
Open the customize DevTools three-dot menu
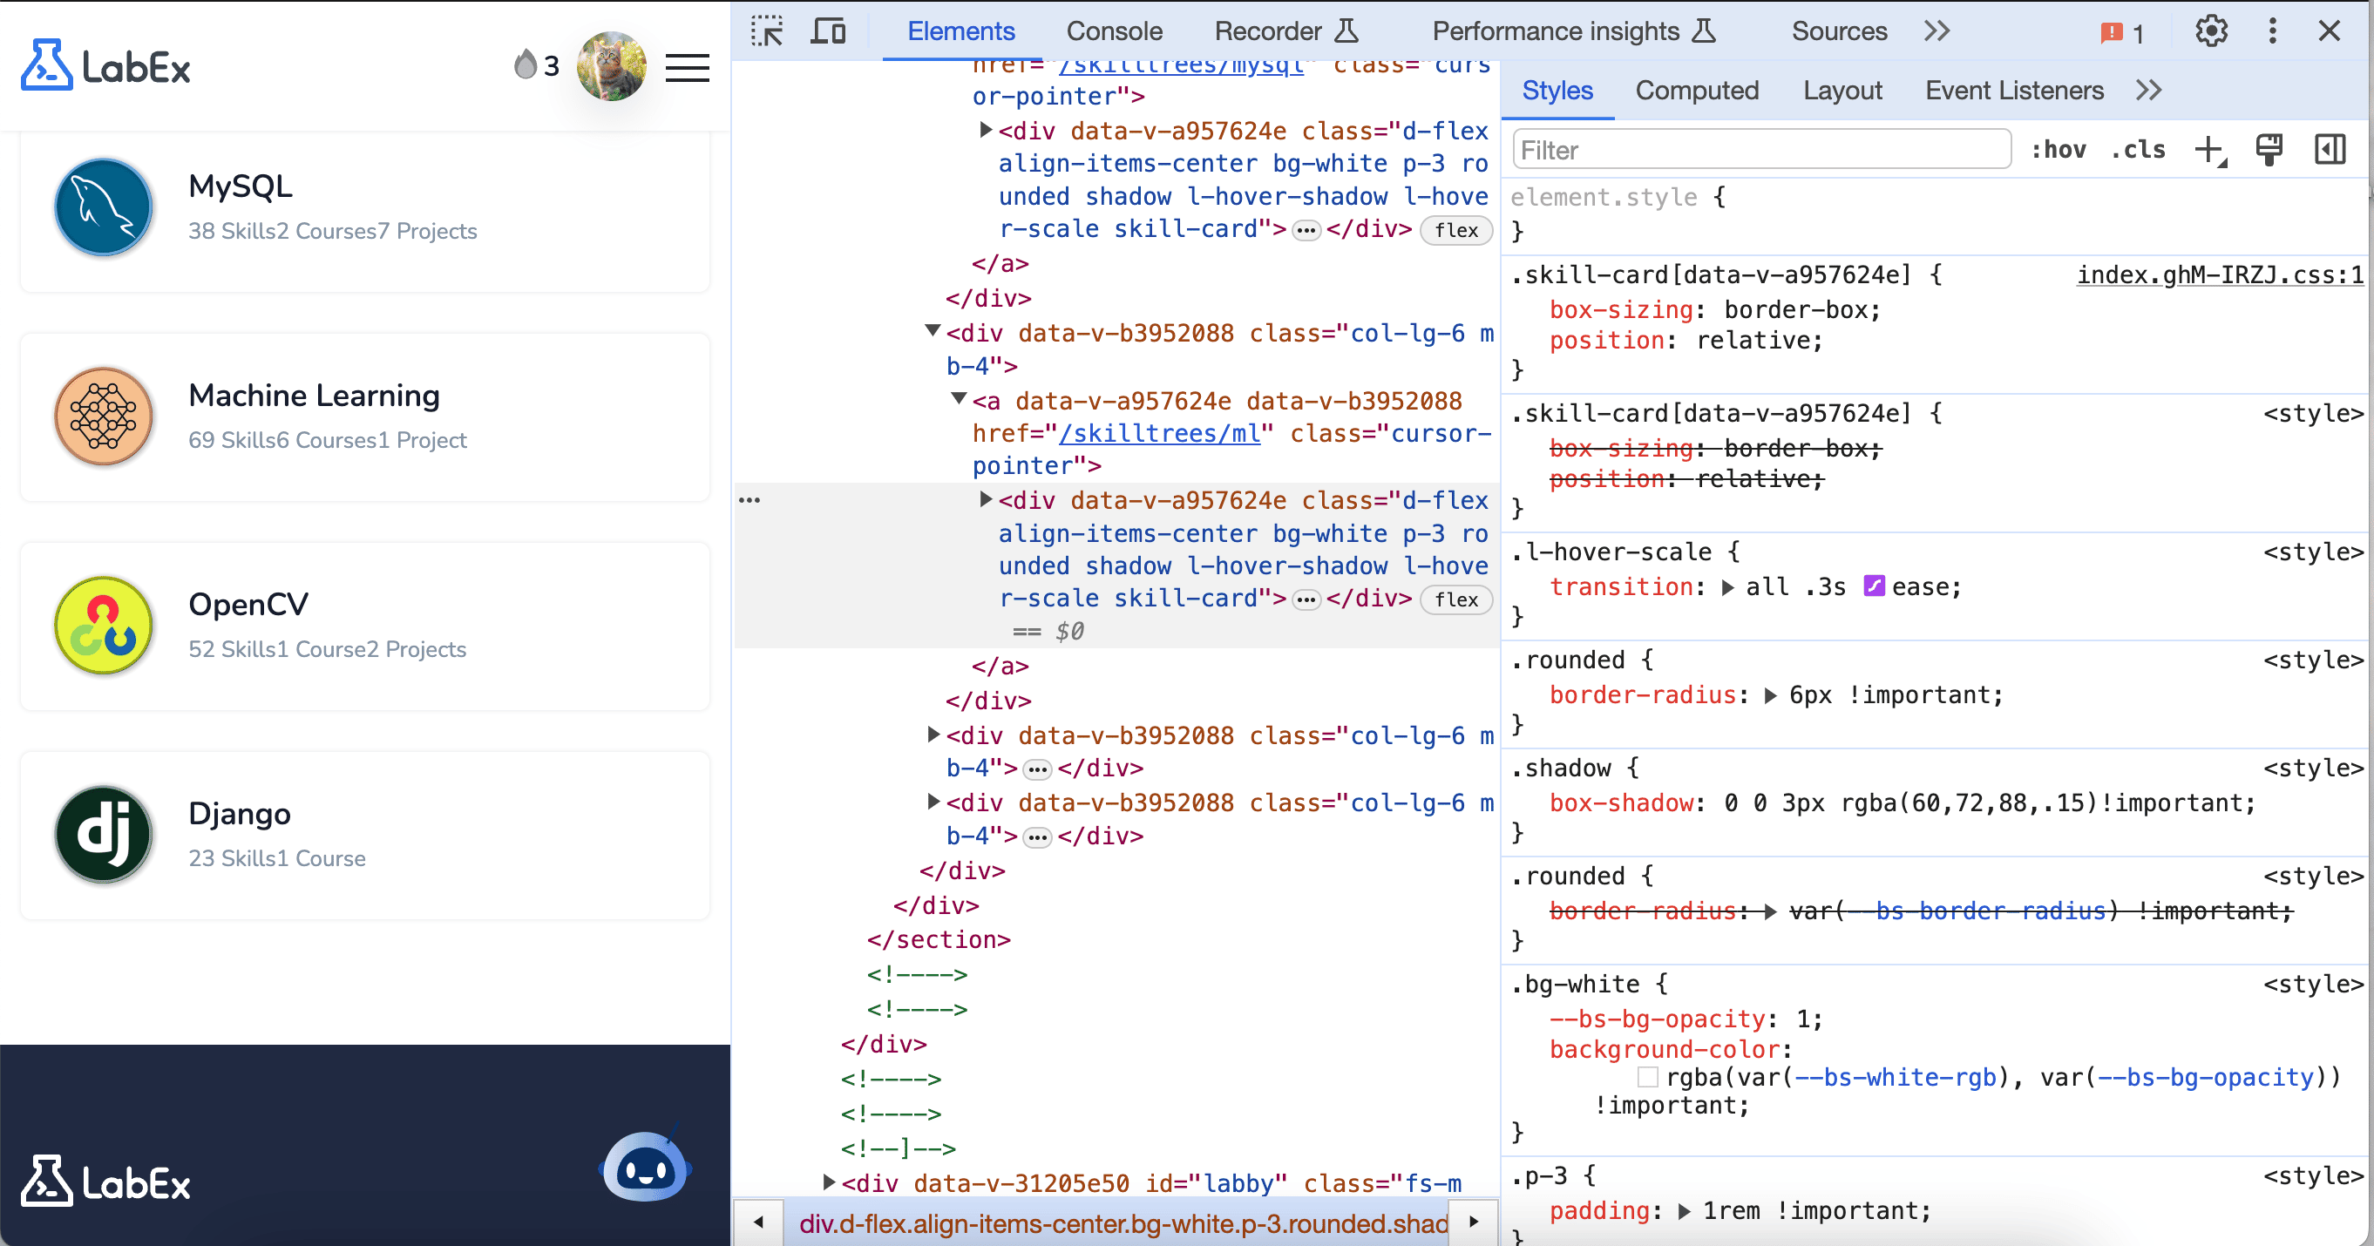coord(2272,30)
